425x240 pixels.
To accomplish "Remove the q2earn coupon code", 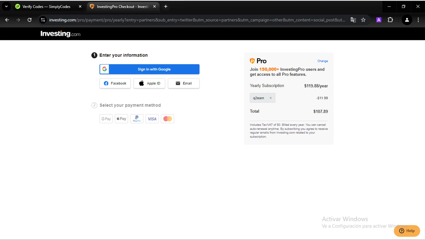I will click(271, 98).
